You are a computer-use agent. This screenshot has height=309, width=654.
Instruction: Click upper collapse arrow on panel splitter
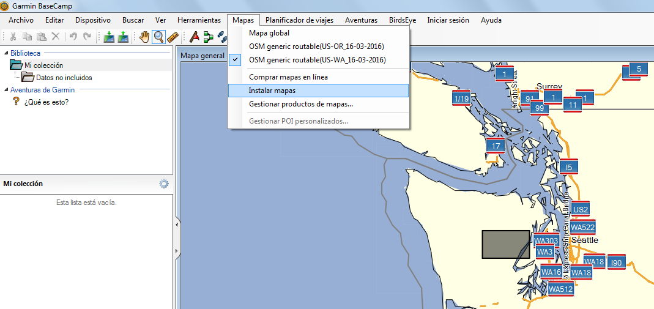(x=177, y=225)
